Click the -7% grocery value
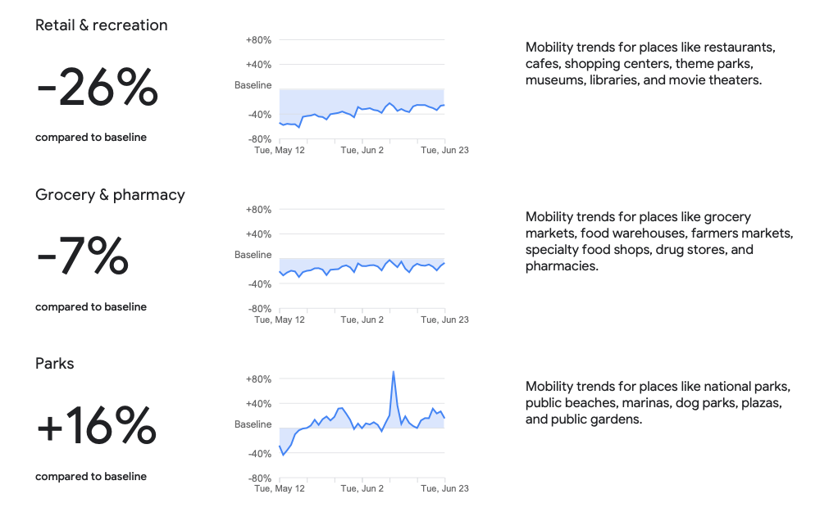Image resolution: width=838 pixels, height=526 pixels. coord(82,257)
